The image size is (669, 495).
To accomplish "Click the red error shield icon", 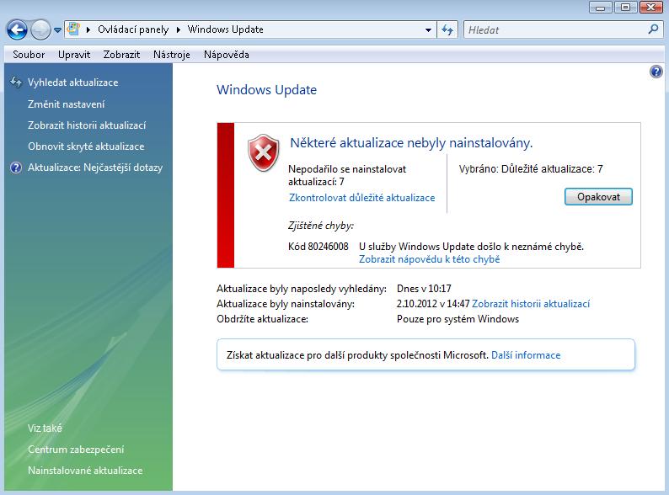I will coord(264,154).
